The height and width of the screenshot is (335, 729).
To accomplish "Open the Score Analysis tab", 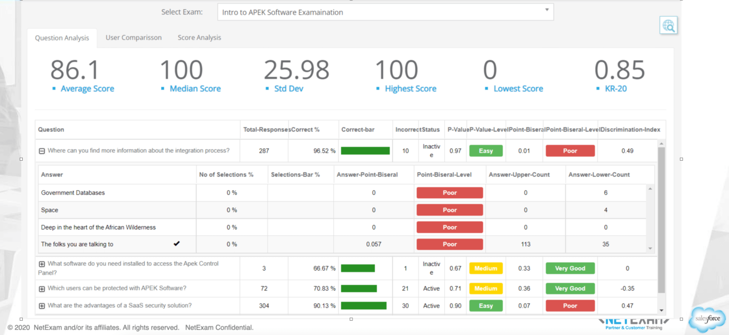I will (199, 38).
